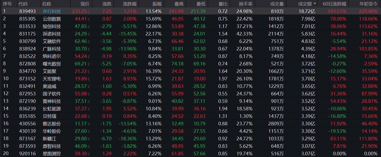Click 60-day change value 193.51%
The height and width of the screenshot is (157, 381).
pyautogui.click(x=337, y=11)
